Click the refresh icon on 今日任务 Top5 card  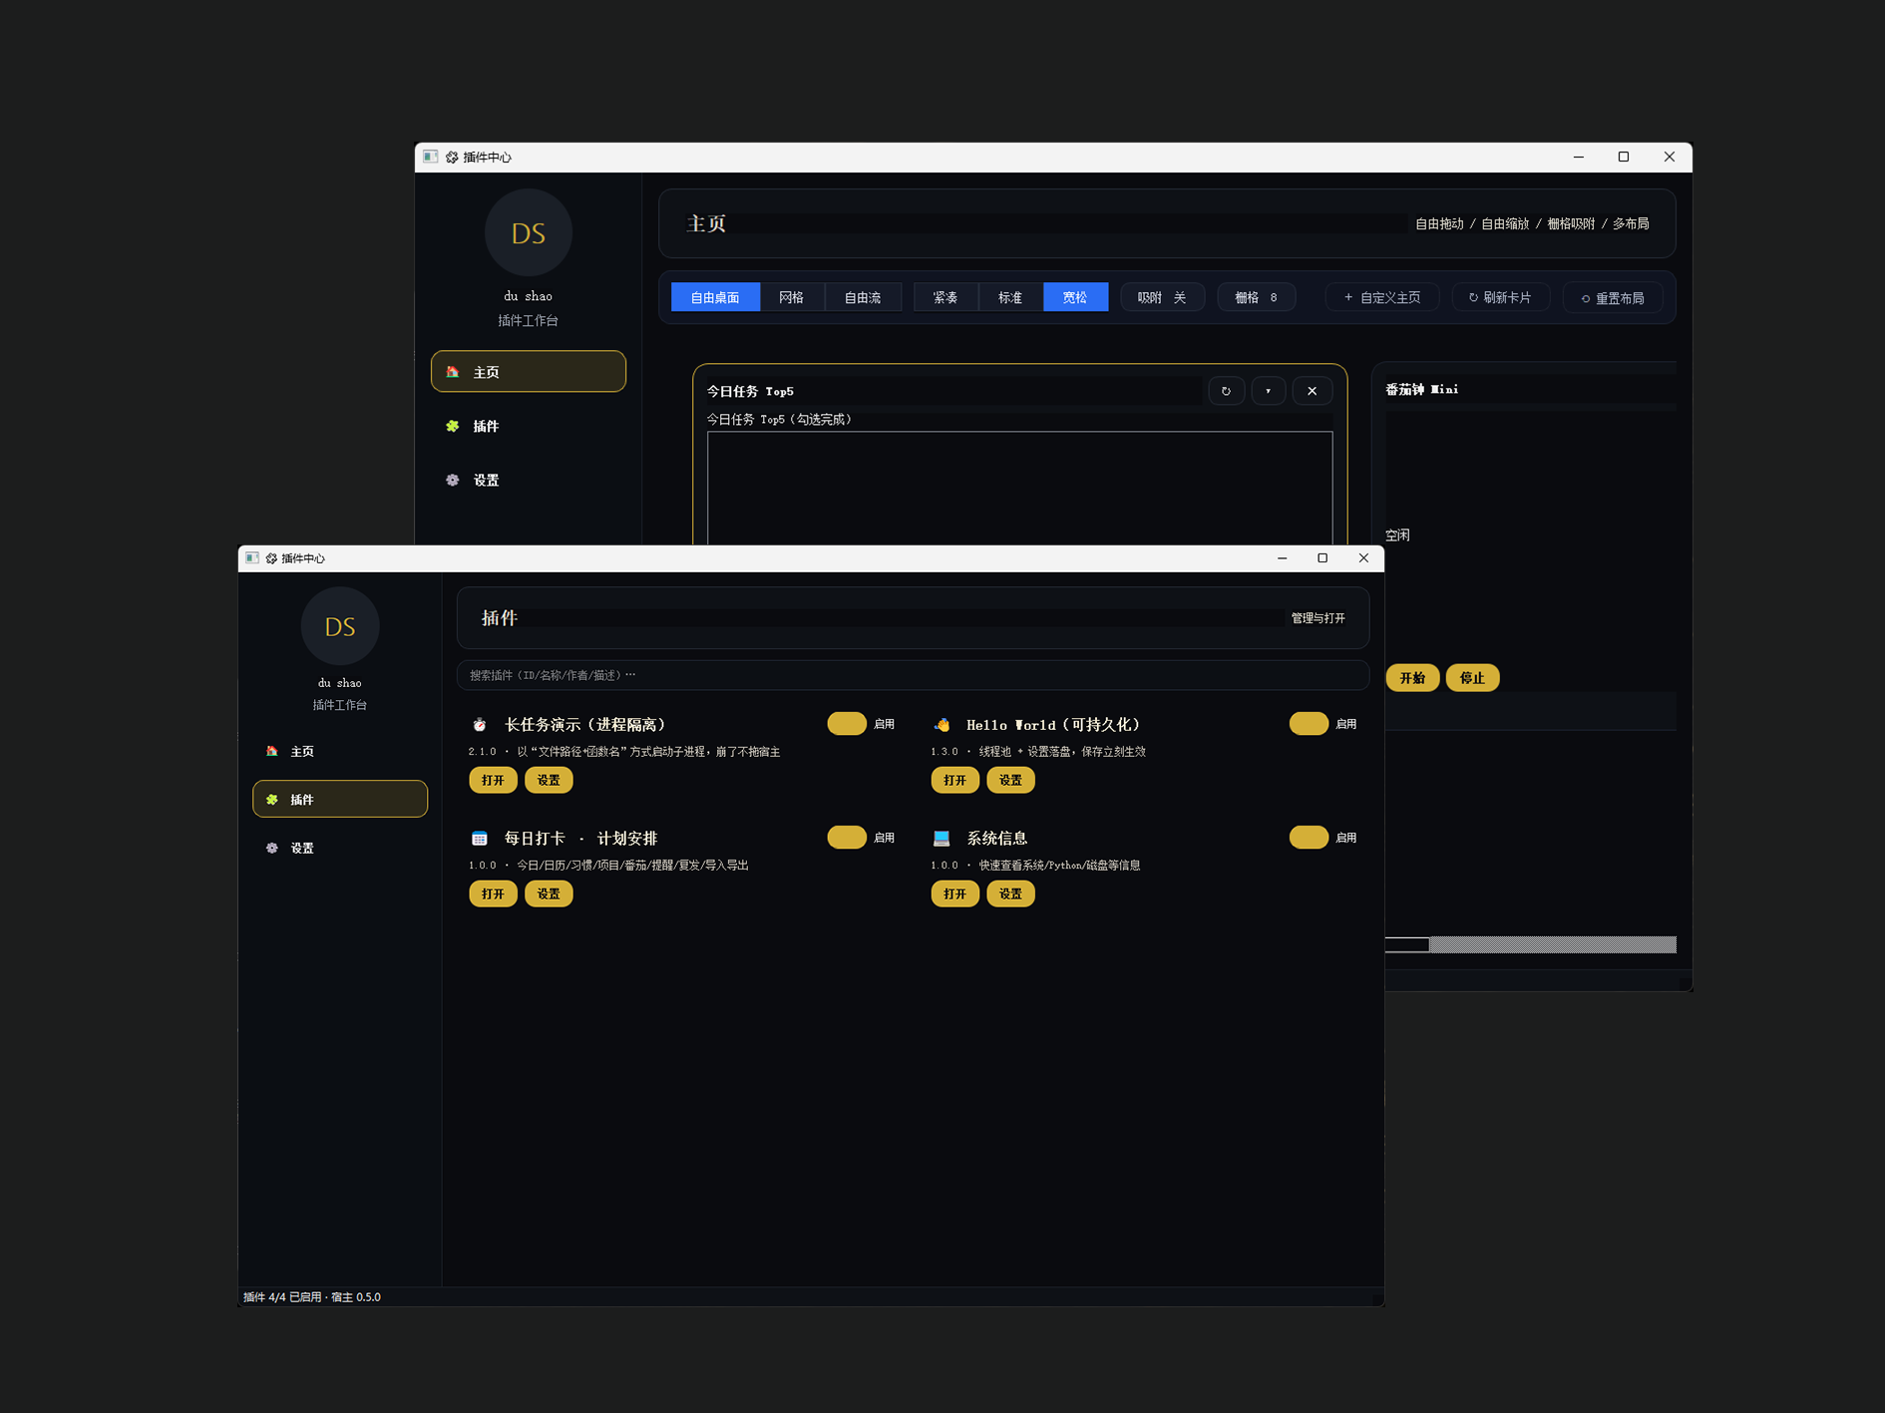click(1226, 391)
